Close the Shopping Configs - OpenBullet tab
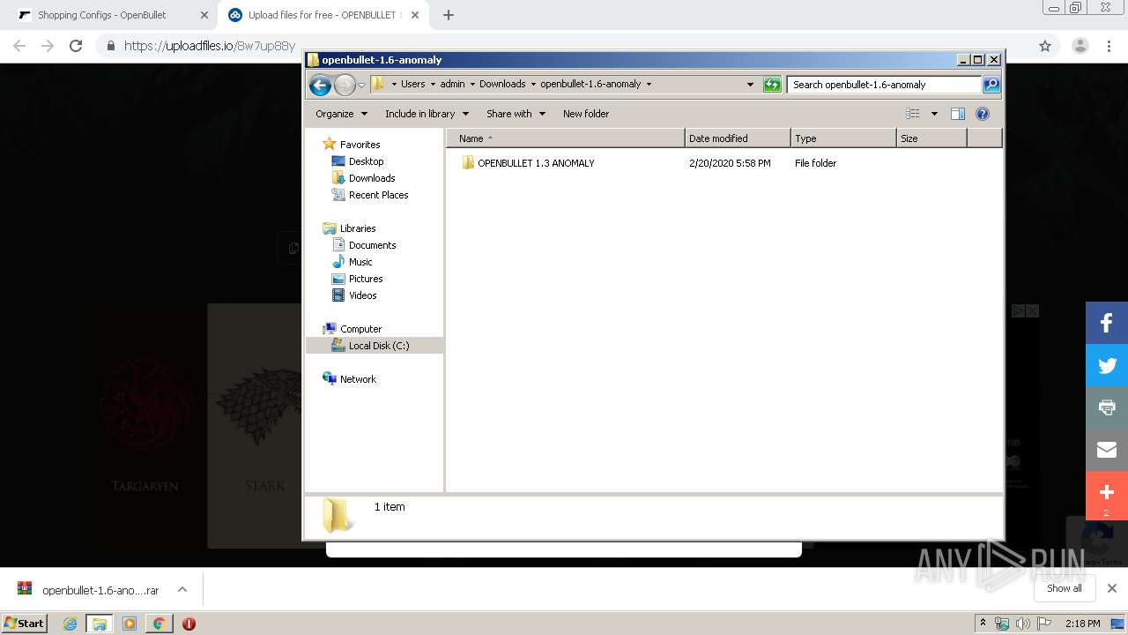The width and height of the screenshot is (1128, 635). [204, 15]
